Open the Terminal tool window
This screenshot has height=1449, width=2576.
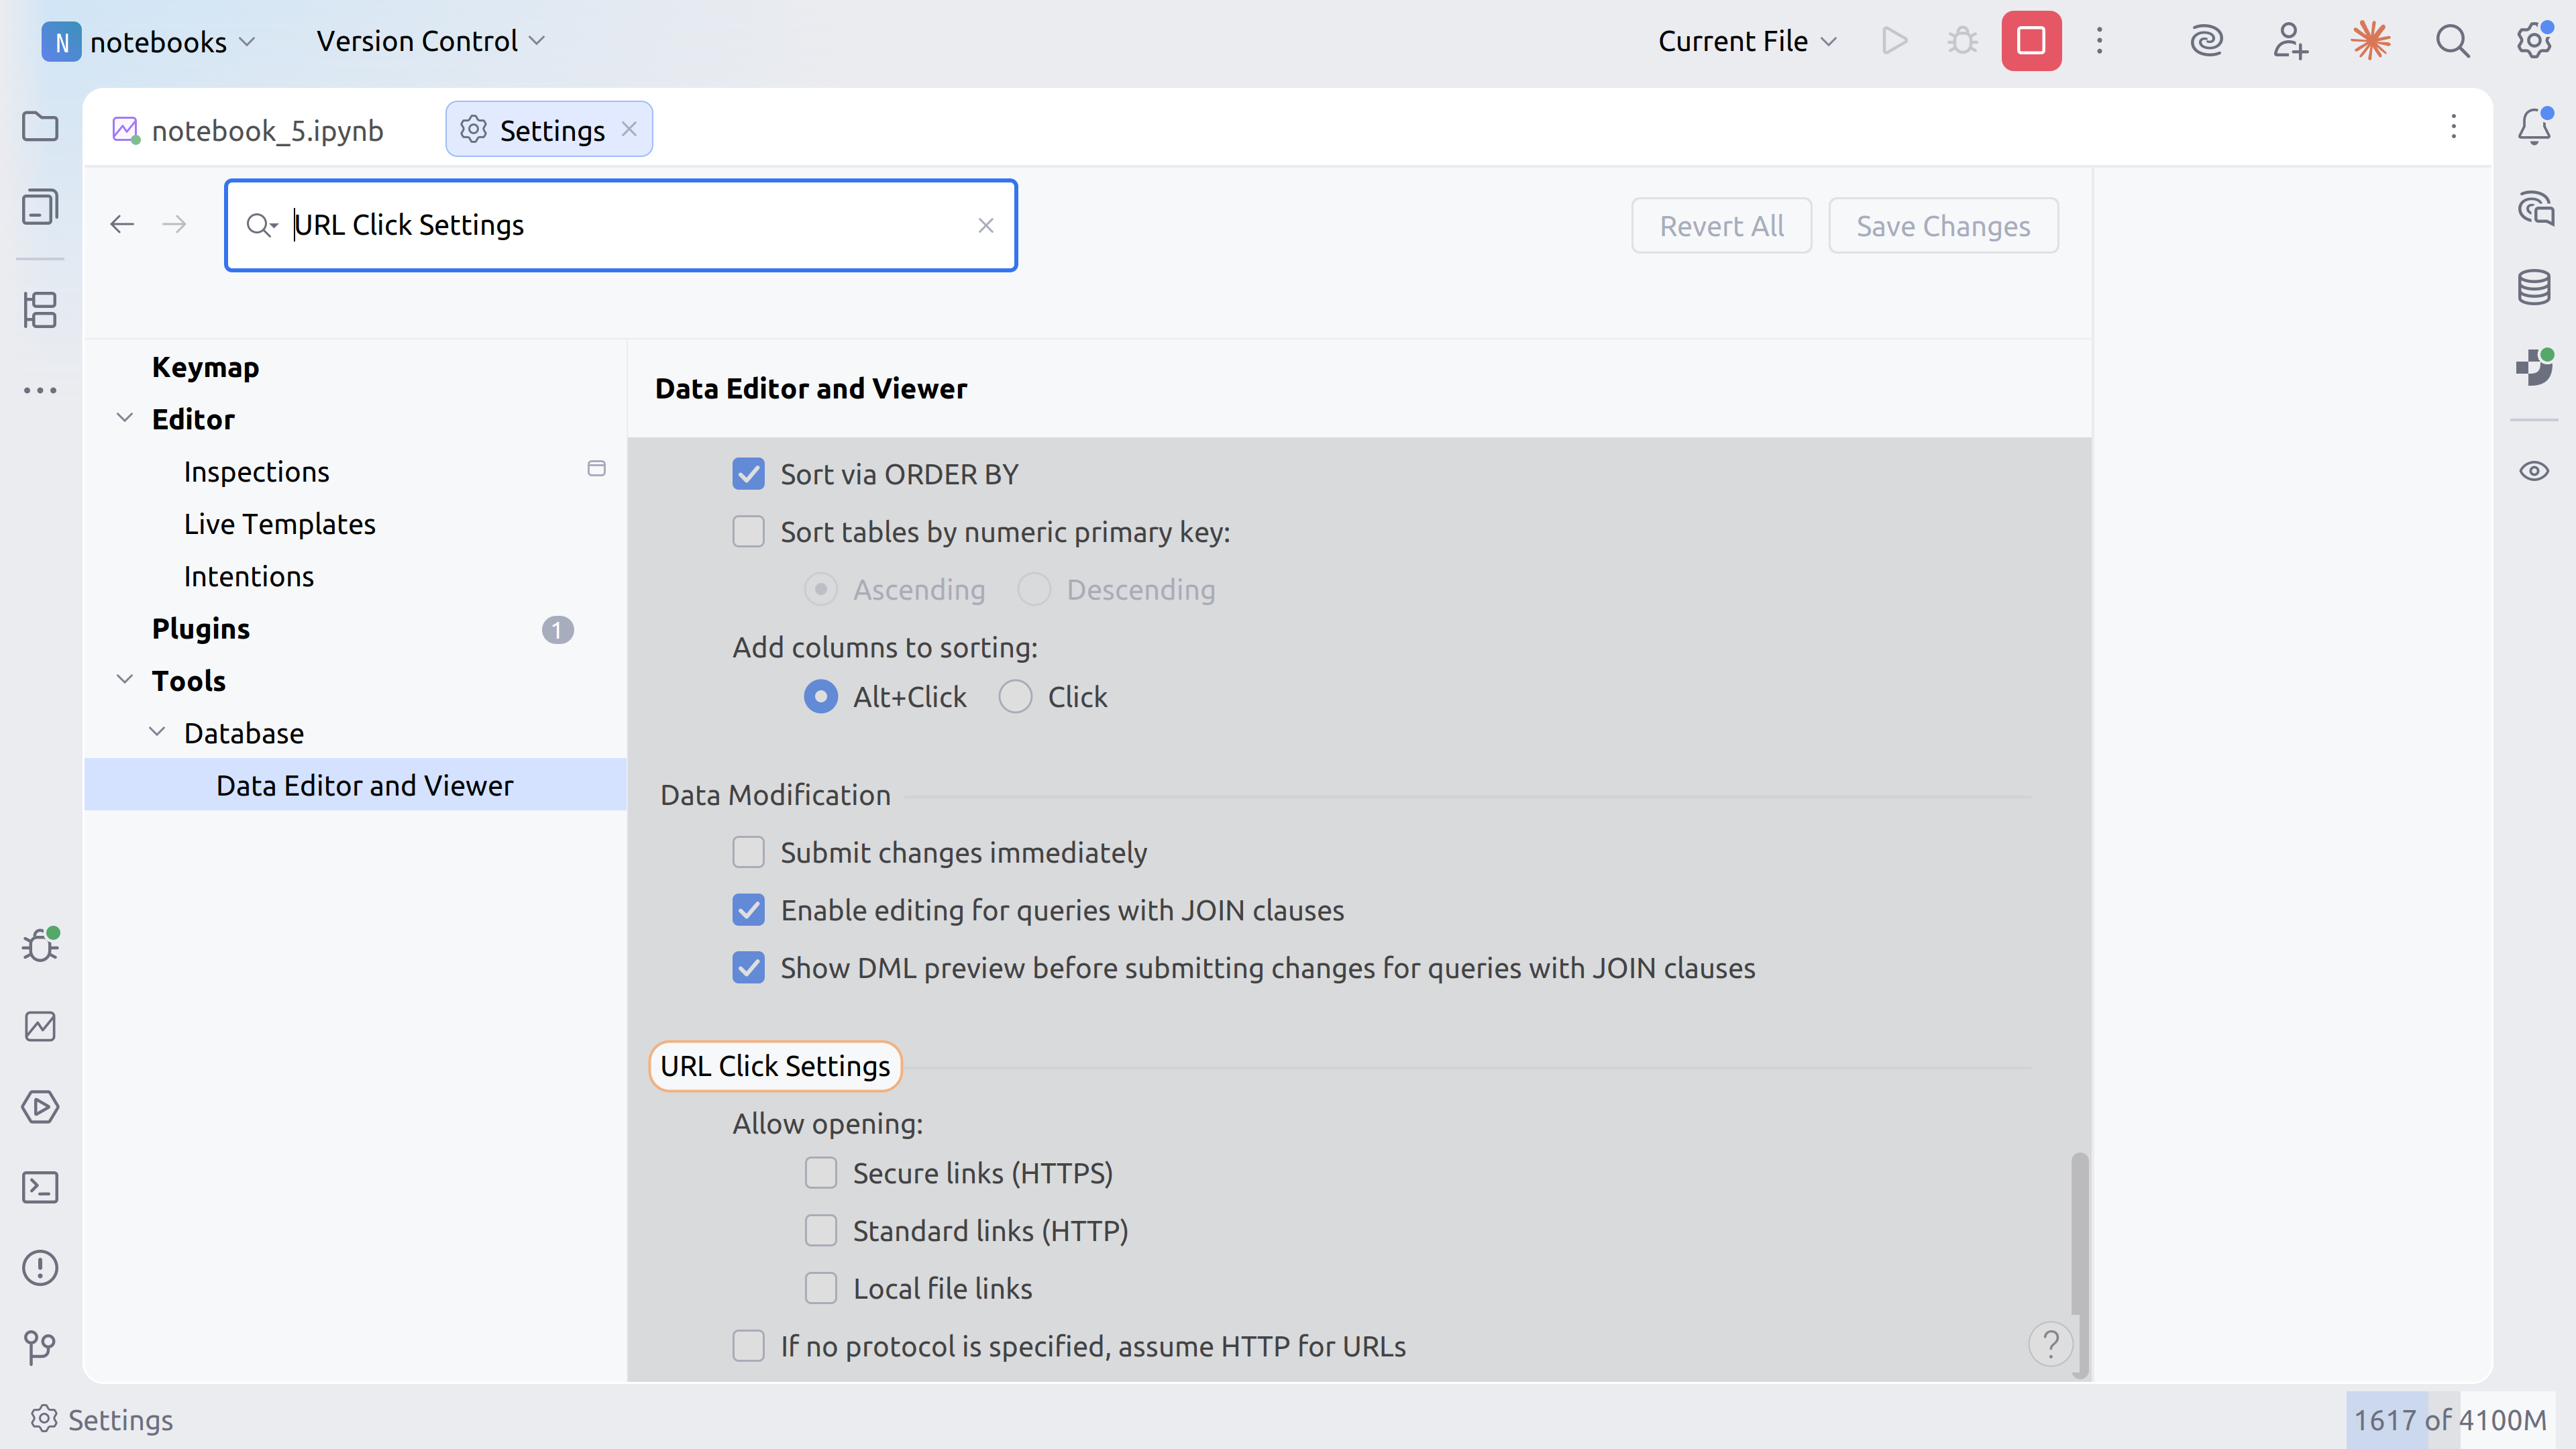point(40,1187)
